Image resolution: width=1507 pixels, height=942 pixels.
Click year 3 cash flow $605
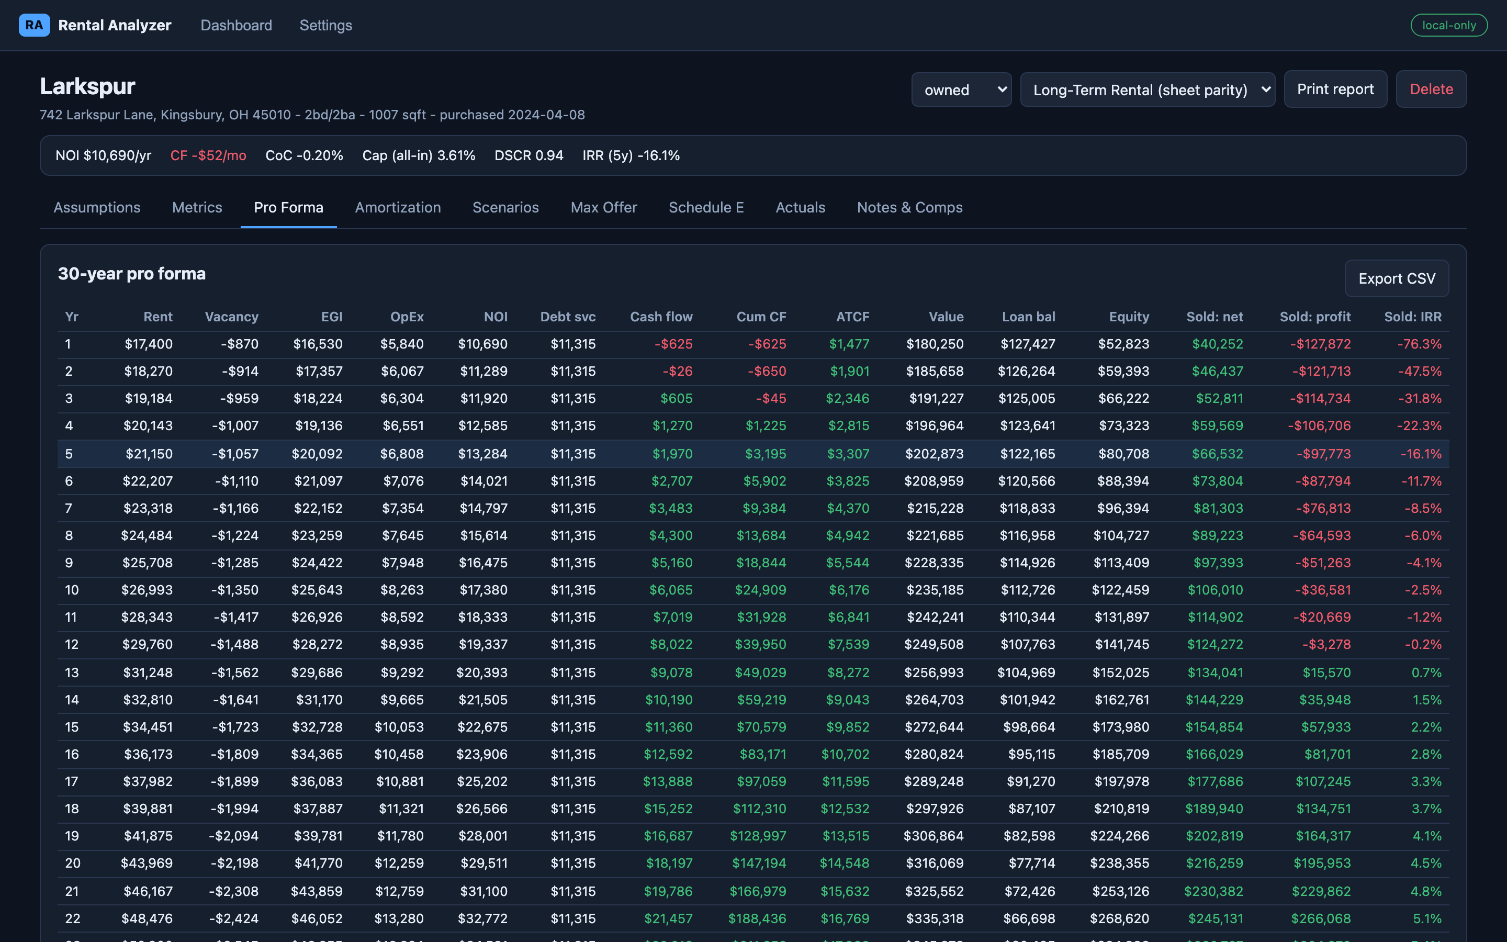(677, 398)
